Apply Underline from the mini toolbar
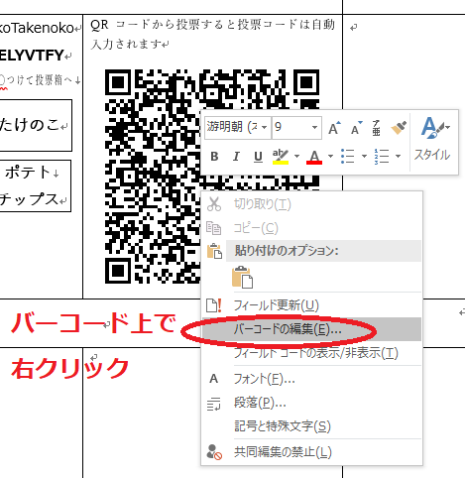The height and width of the screenshot is (478, 465). click(258, 157)
